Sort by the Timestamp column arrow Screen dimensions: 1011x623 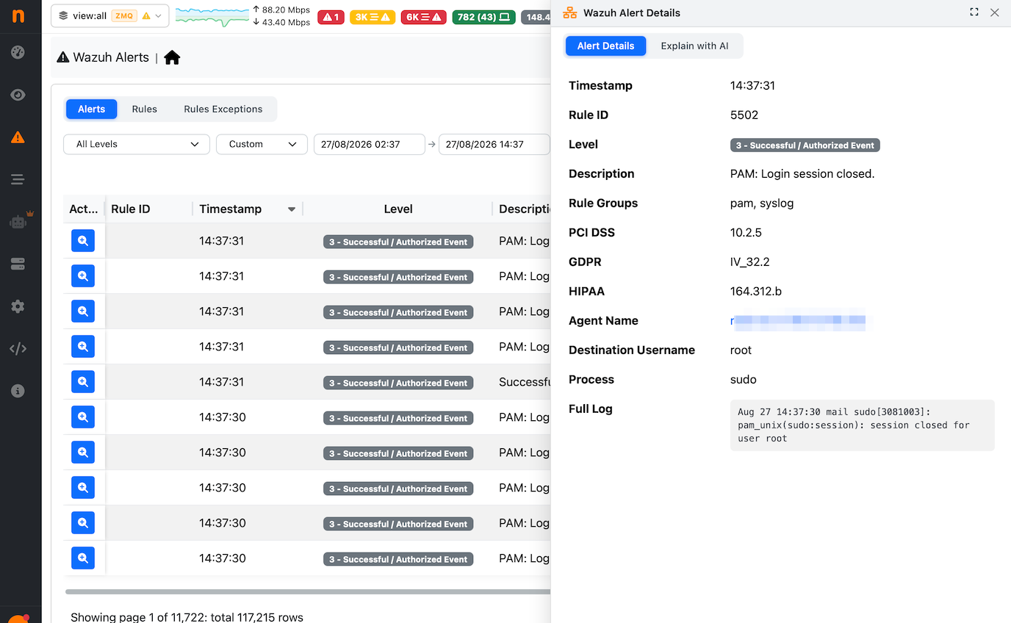(292, 209)
